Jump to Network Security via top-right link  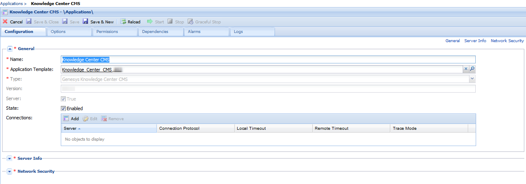pyautogui.click(x=507, y=41)
